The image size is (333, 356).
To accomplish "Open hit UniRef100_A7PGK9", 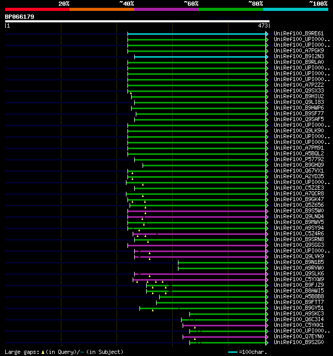I will [299, 50].
